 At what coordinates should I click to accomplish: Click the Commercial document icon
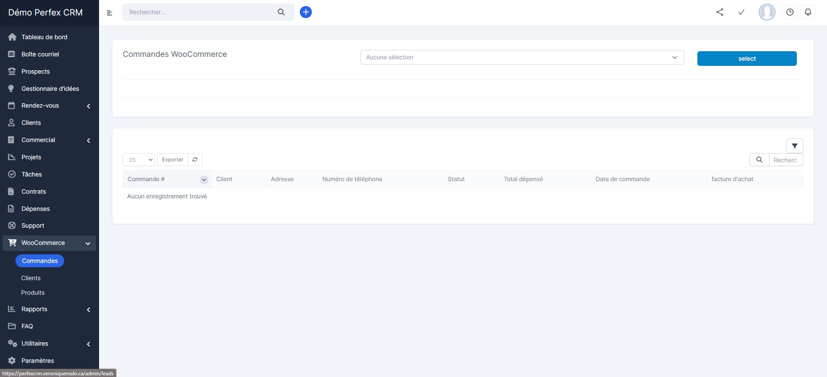11,140
